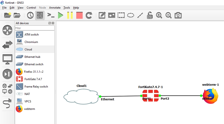Select Firefox 31.1.1~2 in device list
The width and height of the screenshot is (224, 124).
point(35,72)
